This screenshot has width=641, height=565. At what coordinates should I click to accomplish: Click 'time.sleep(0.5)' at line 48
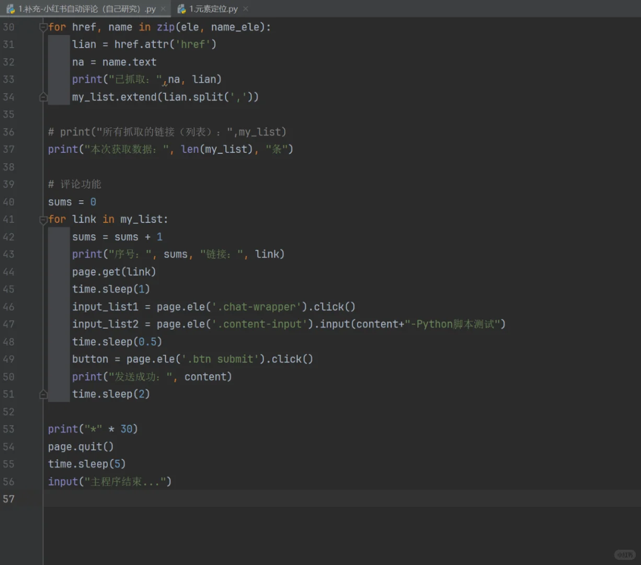click(x=117, y=342)
